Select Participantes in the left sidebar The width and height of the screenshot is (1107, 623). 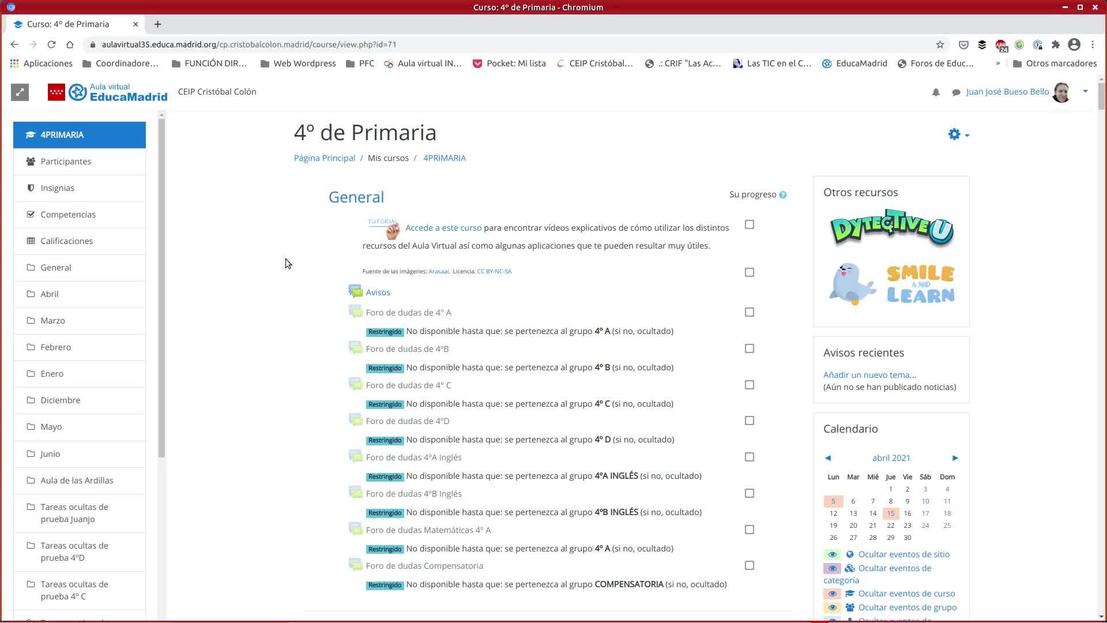(x=65, y=162)
